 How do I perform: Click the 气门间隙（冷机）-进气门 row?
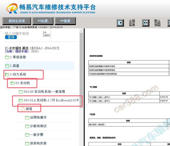point(129,97)
